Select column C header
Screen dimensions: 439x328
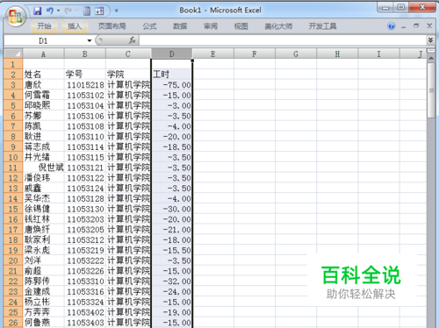click(x=128, y=53)
